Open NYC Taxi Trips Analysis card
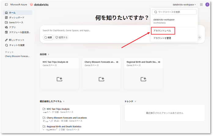213x136 pixels. (x=60, y=74)
